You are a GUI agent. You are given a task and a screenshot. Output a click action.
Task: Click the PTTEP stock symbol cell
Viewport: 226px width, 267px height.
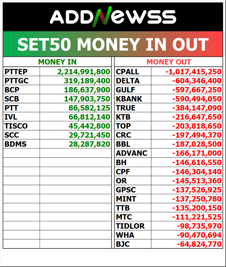point(16,72)
